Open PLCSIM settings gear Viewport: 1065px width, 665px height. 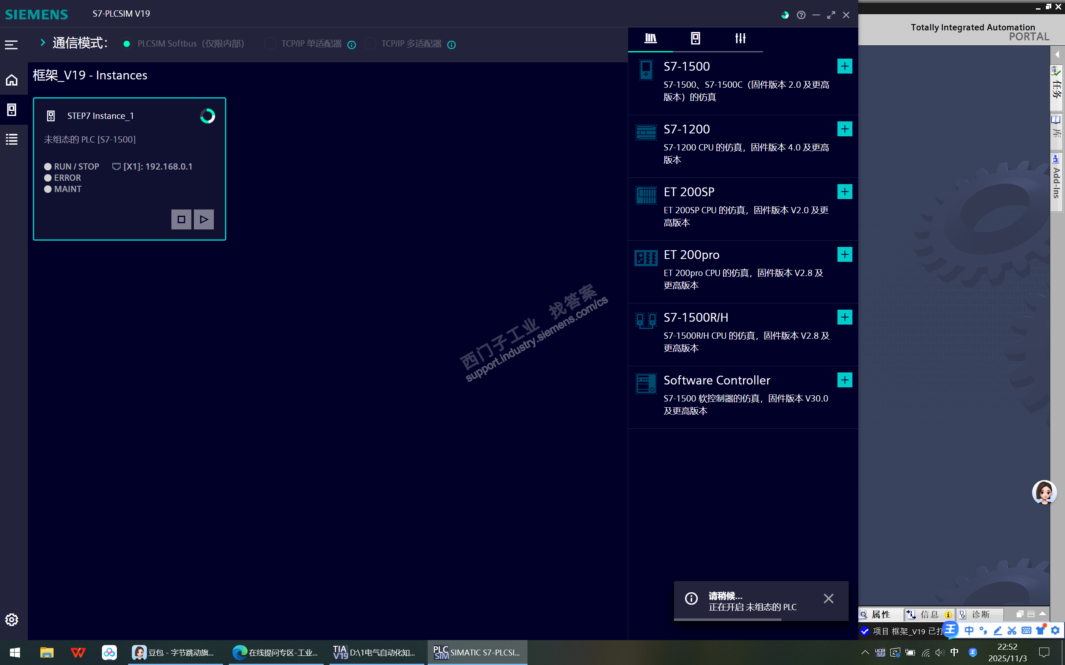coord(12,619)
